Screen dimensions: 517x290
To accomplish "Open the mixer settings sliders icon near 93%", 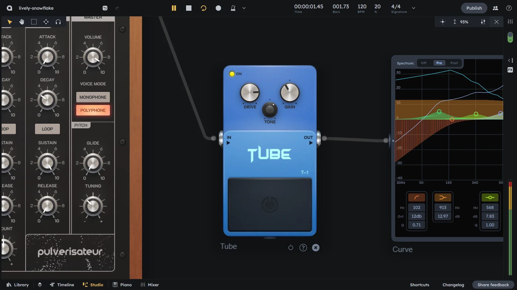I will 483,22.
